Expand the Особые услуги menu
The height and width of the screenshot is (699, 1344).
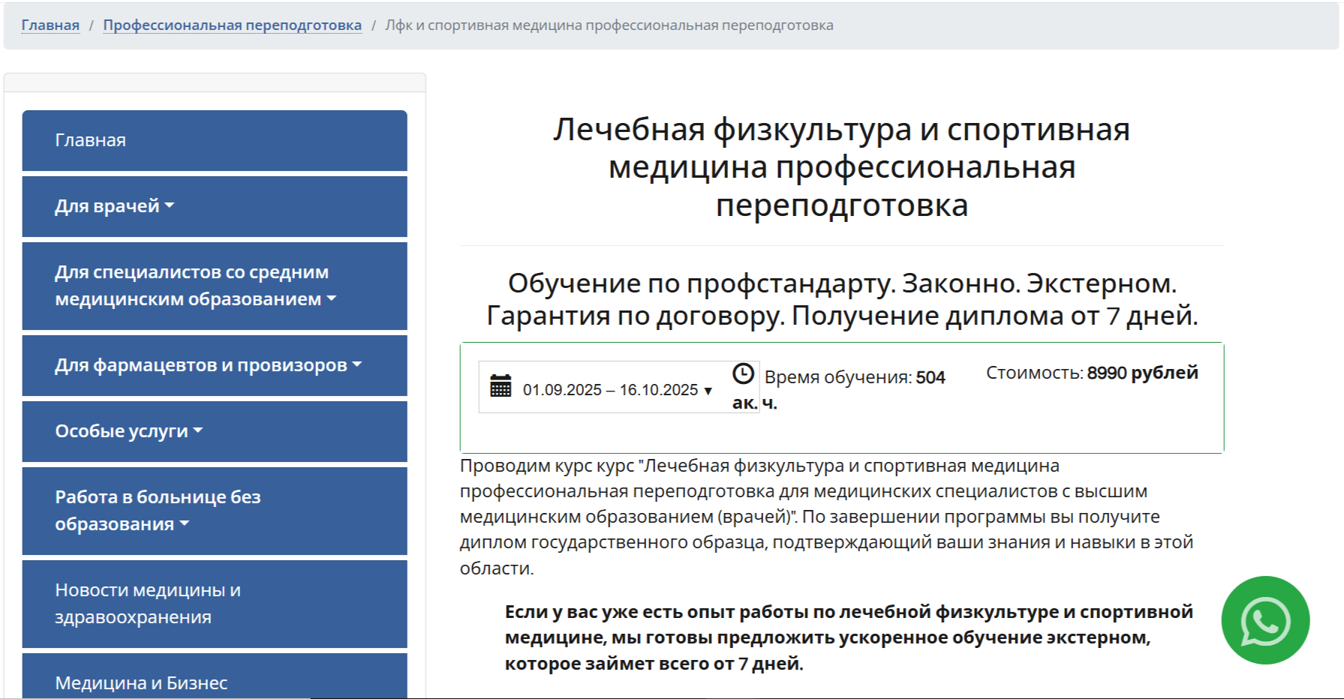point(215,431)
